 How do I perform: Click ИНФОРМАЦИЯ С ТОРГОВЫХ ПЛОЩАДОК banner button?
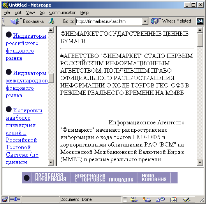104,178
